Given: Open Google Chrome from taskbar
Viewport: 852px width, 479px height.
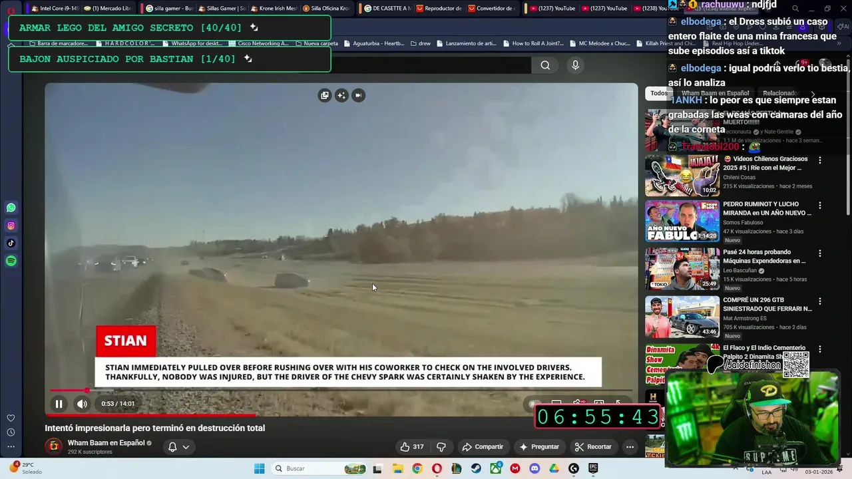Looking at the screenshot, I should point(417,468).
